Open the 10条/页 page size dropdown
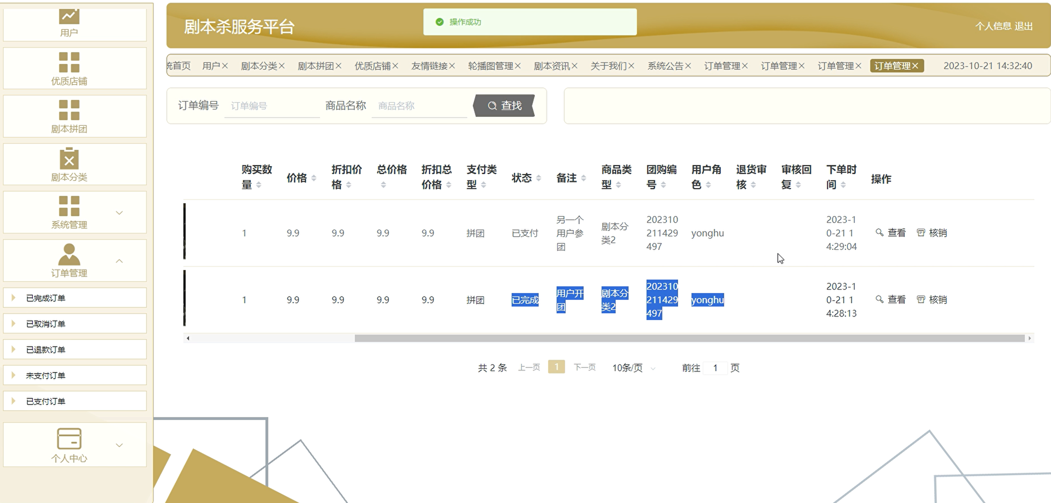 click(x=633, y=368)
